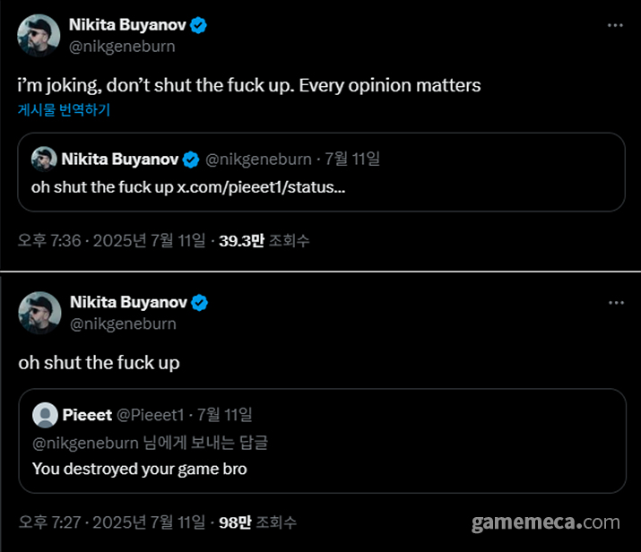Click the @nikgeneburn mention in Pieeet's reply
641x552 pixels.
point(85,442)
